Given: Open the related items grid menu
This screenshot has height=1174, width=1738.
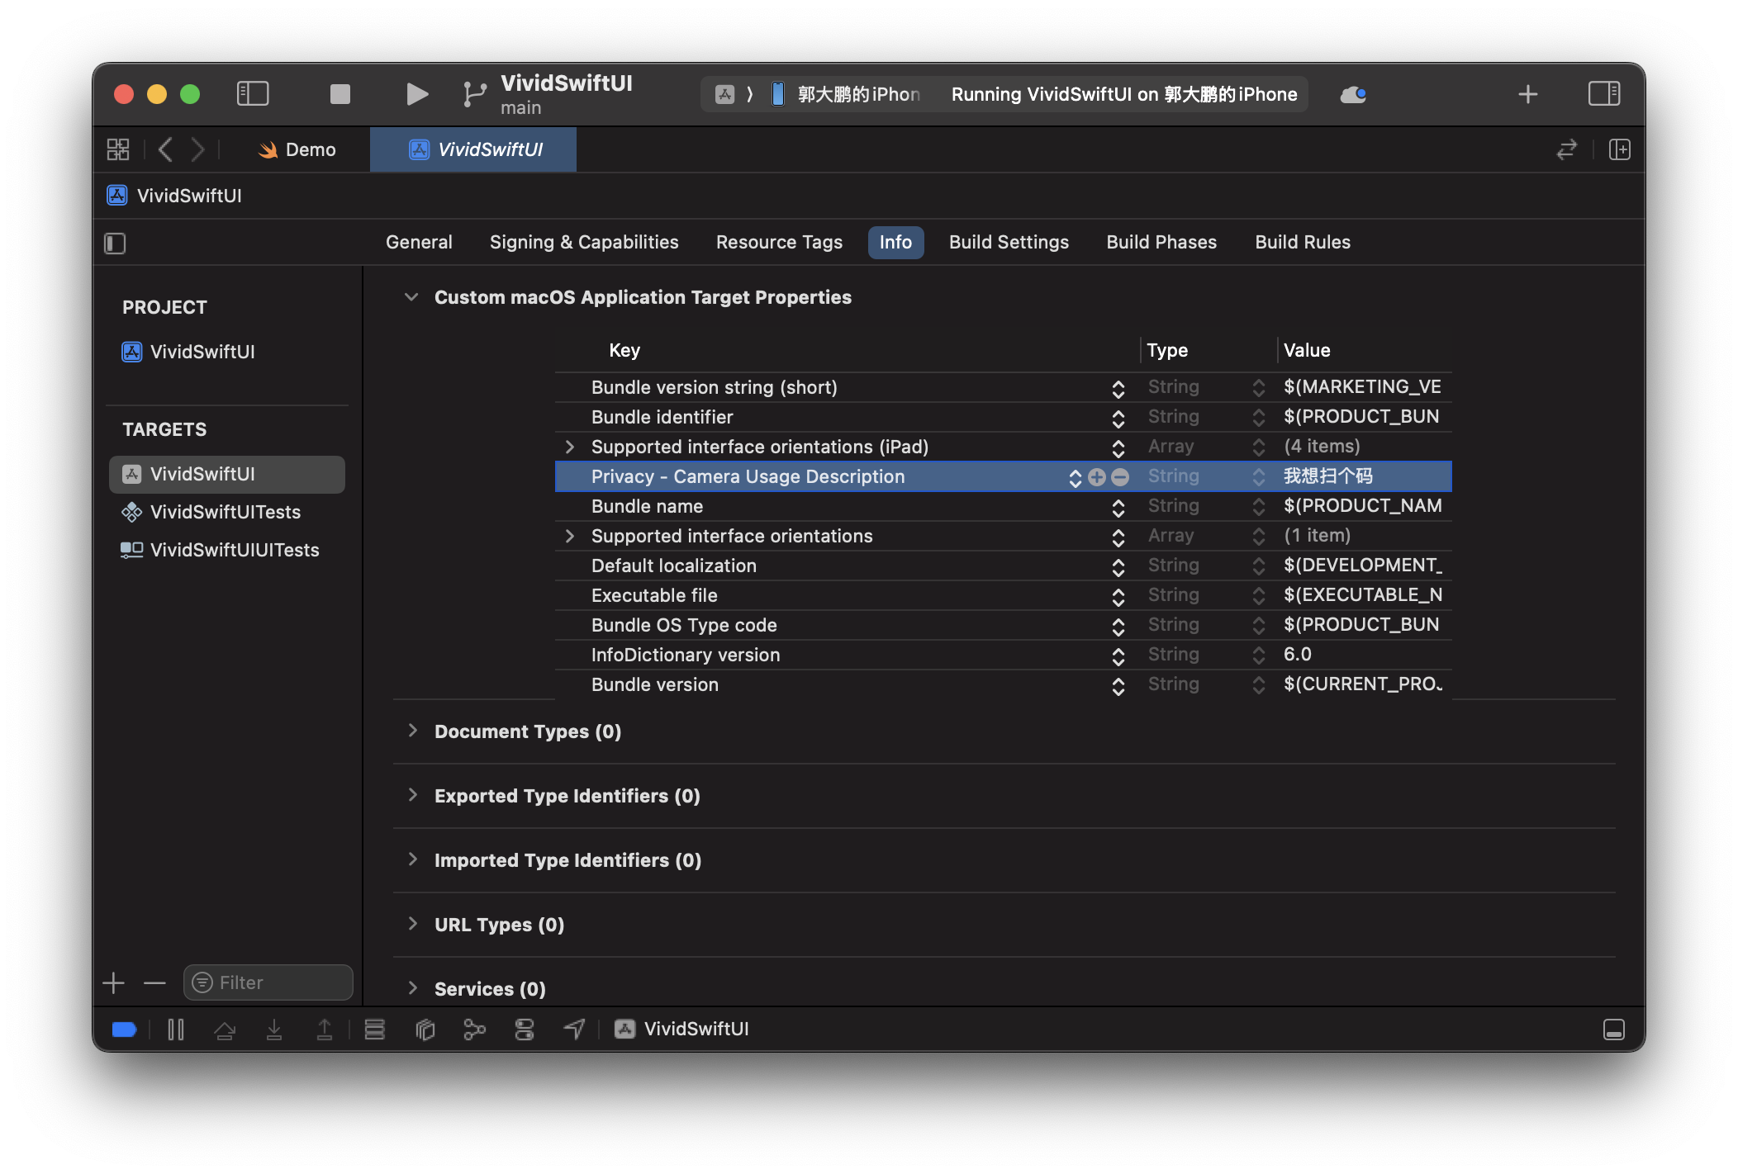Looking at the screenshot, I should pos(118,149).
